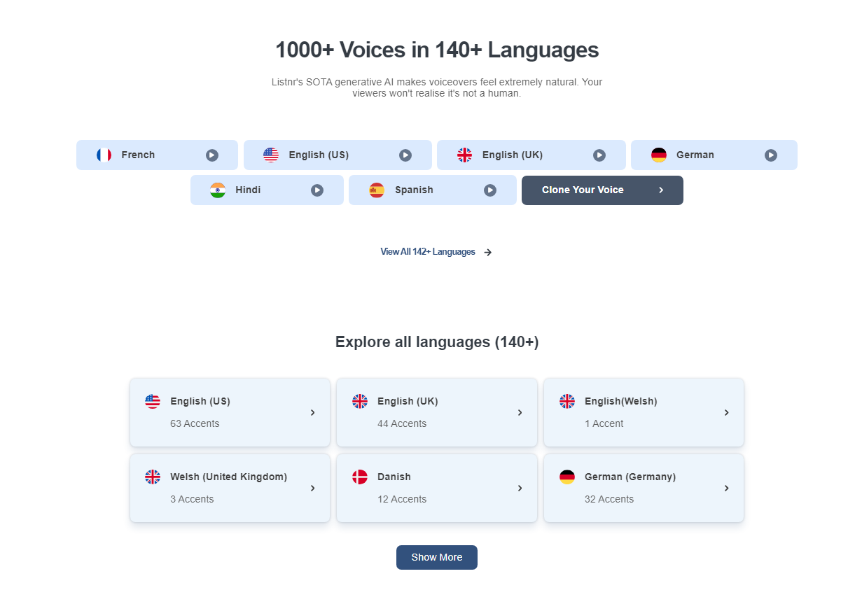This screenshot has width=862, height=590.
Task: Click the flag on the Welsh (United Kingdom) card
Action: [153, 477]
